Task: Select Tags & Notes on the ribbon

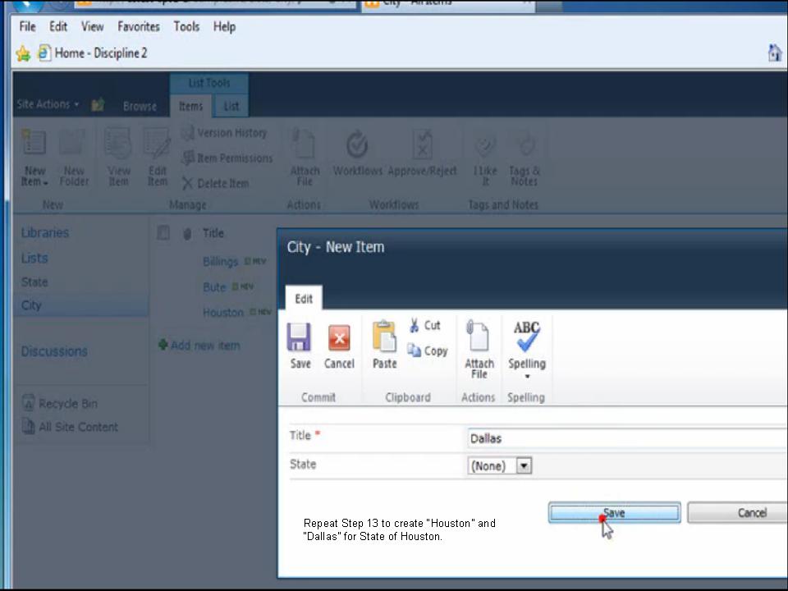Action: click(x=525, y=156)
